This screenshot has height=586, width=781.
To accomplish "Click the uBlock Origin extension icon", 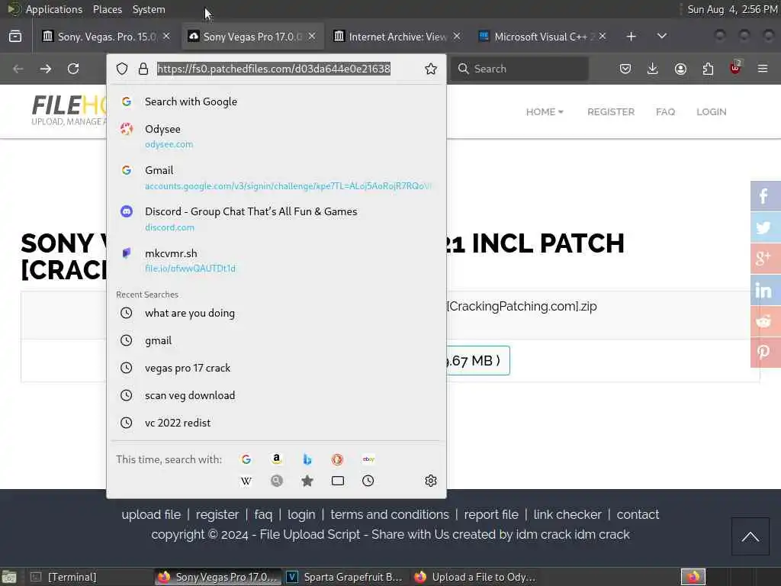I will click(735, 68).
